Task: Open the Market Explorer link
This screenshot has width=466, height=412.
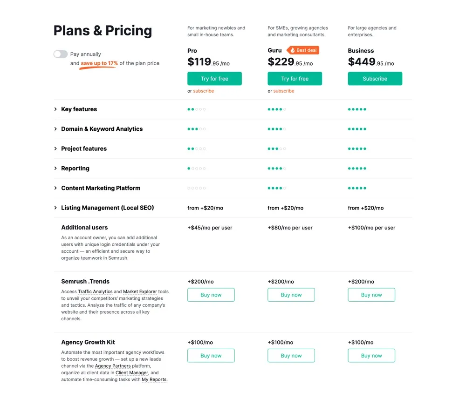Action: point(140,292)
